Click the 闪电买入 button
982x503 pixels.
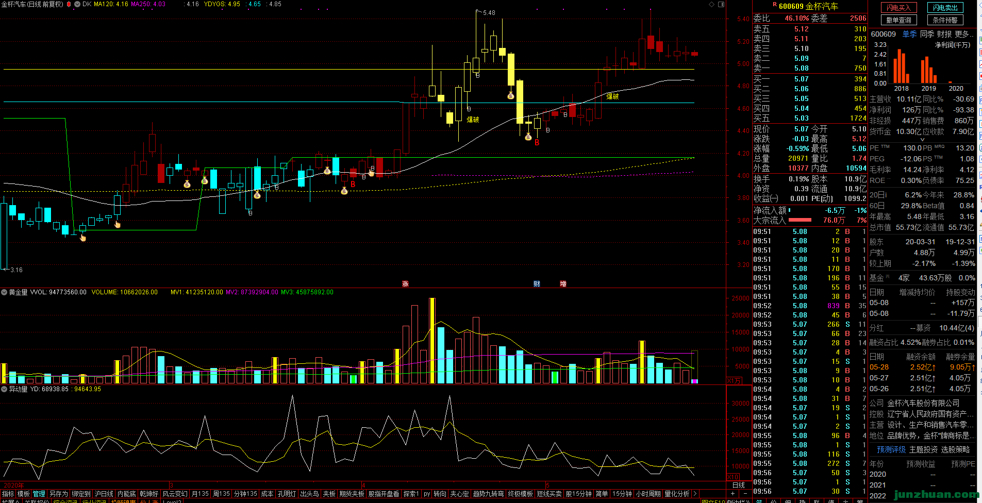click(x=898, y=8)
